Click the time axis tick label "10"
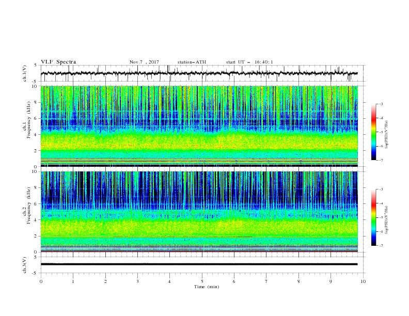 pyautogui.click(x=363, y=281)
